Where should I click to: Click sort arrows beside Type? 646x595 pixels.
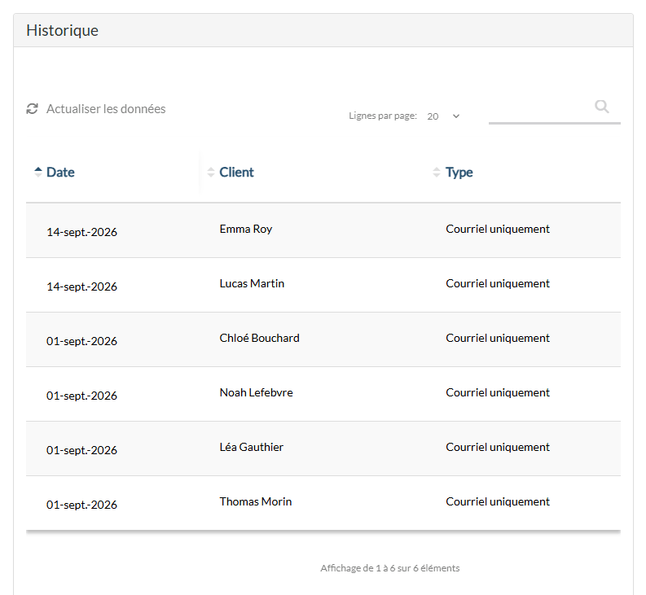437,172
